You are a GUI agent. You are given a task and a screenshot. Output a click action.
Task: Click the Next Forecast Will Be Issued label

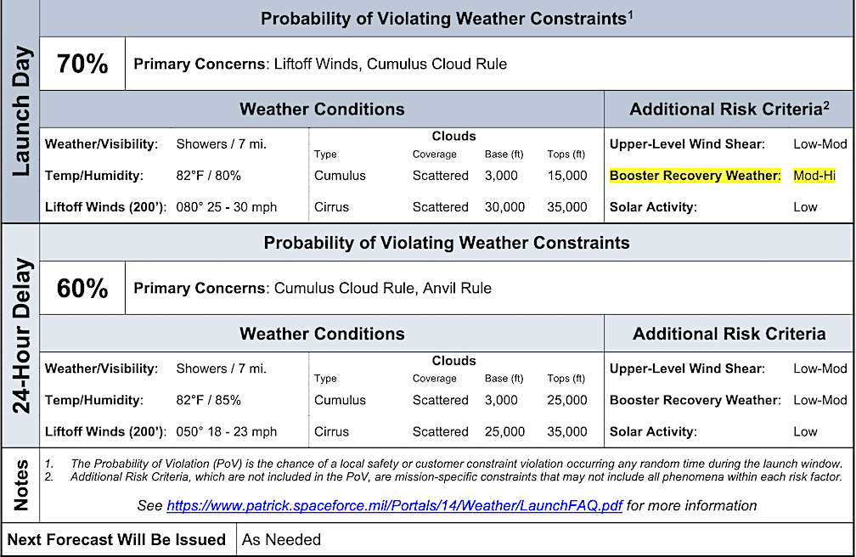click(117, 540)
